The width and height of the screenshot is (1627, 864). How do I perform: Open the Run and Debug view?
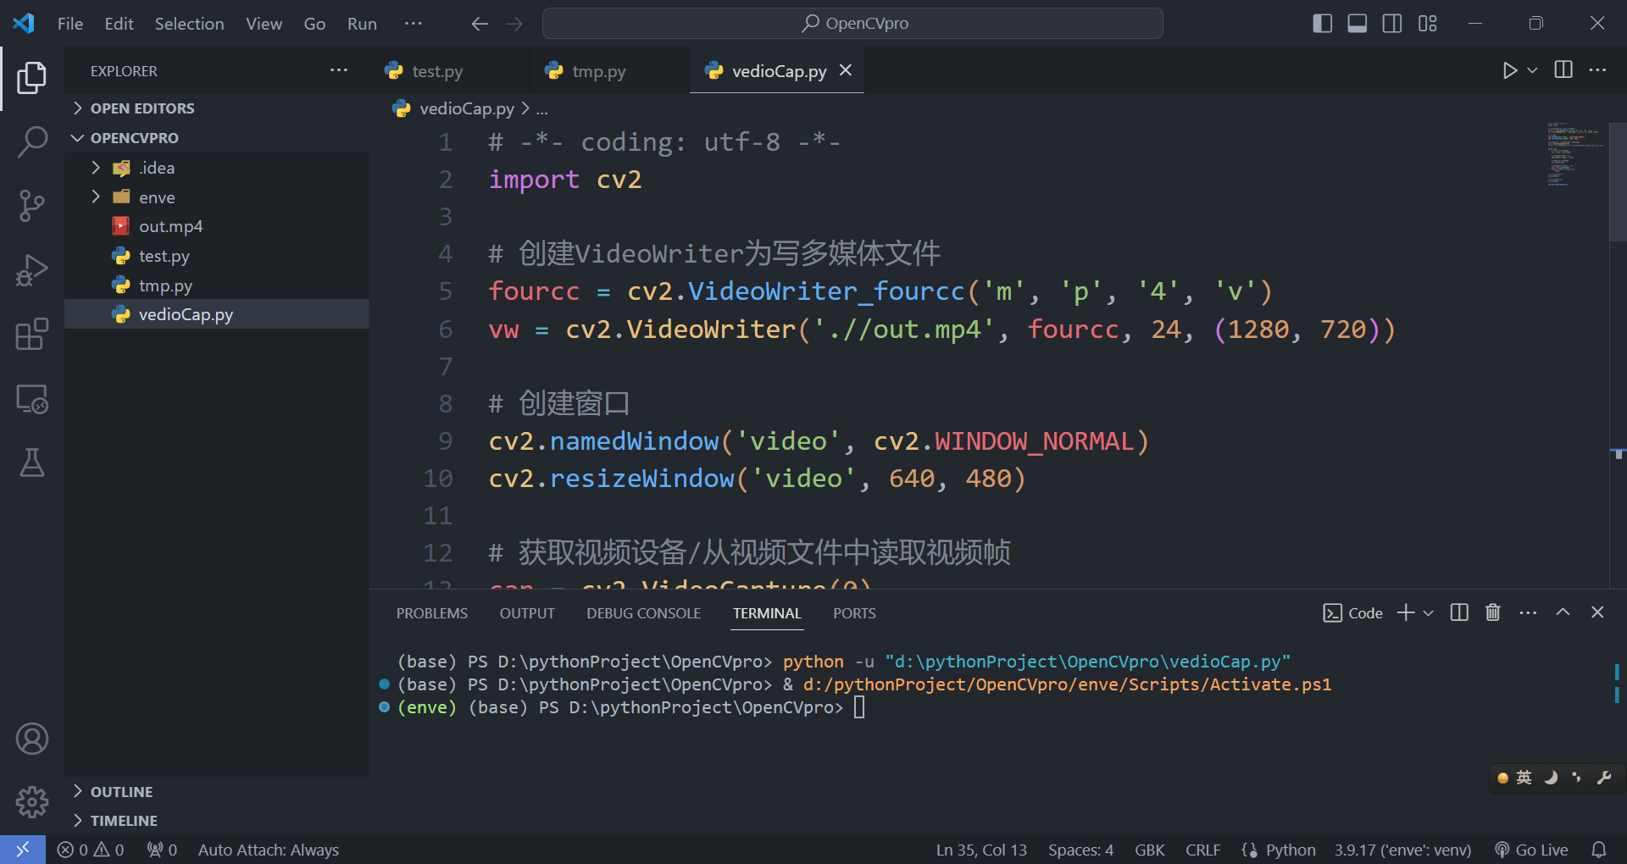(31, 270)
